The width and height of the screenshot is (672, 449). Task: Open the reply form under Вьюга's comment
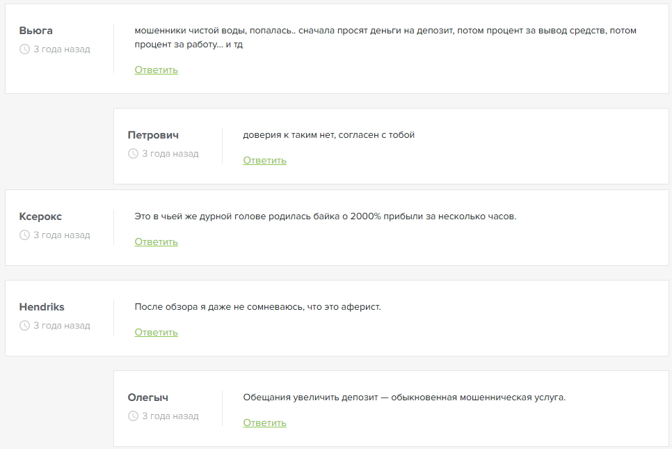(155, 70)
